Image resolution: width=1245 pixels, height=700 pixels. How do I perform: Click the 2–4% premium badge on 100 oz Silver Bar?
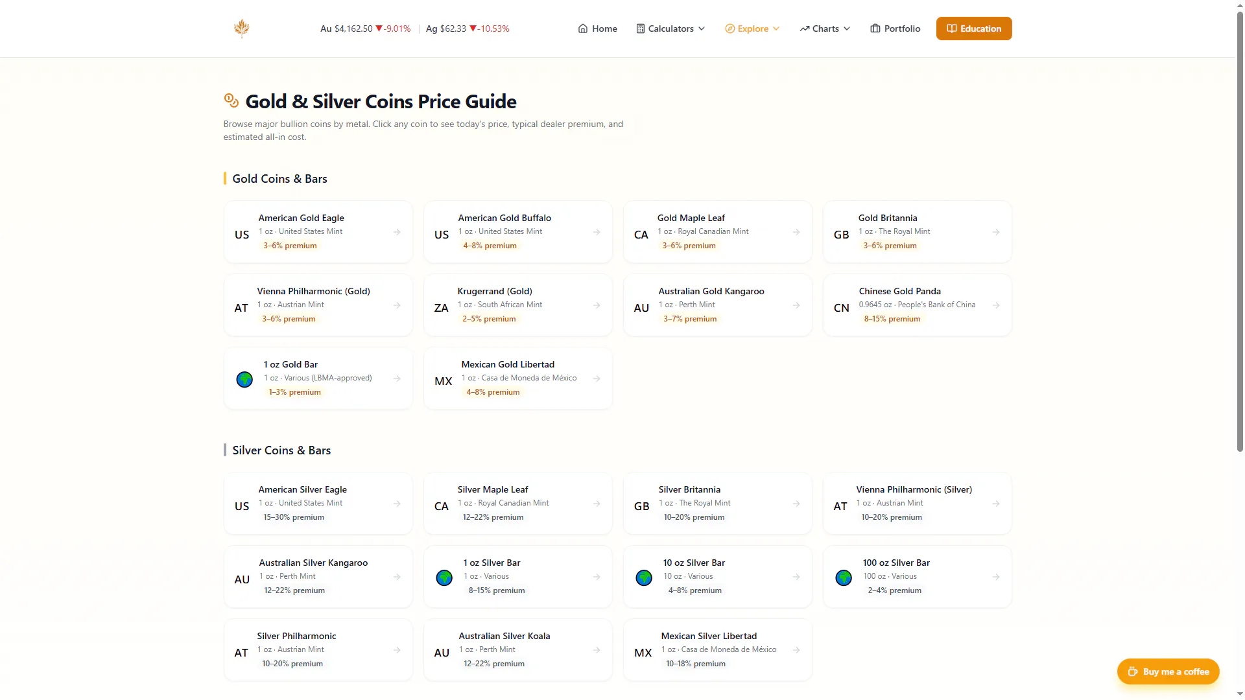(894, 590)
